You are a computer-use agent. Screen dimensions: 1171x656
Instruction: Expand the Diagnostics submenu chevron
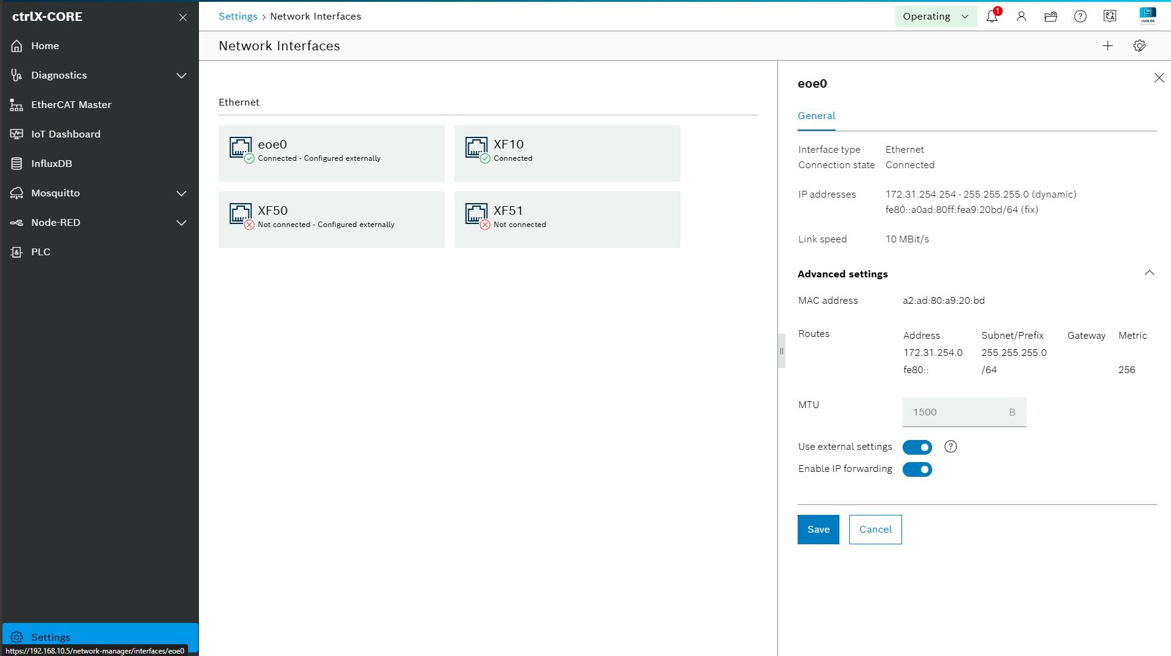click(181, 75)
